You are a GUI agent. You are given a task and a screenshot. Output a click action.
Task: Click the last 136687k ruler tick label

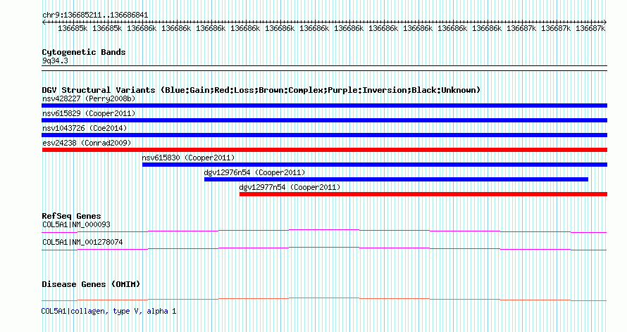590,29
